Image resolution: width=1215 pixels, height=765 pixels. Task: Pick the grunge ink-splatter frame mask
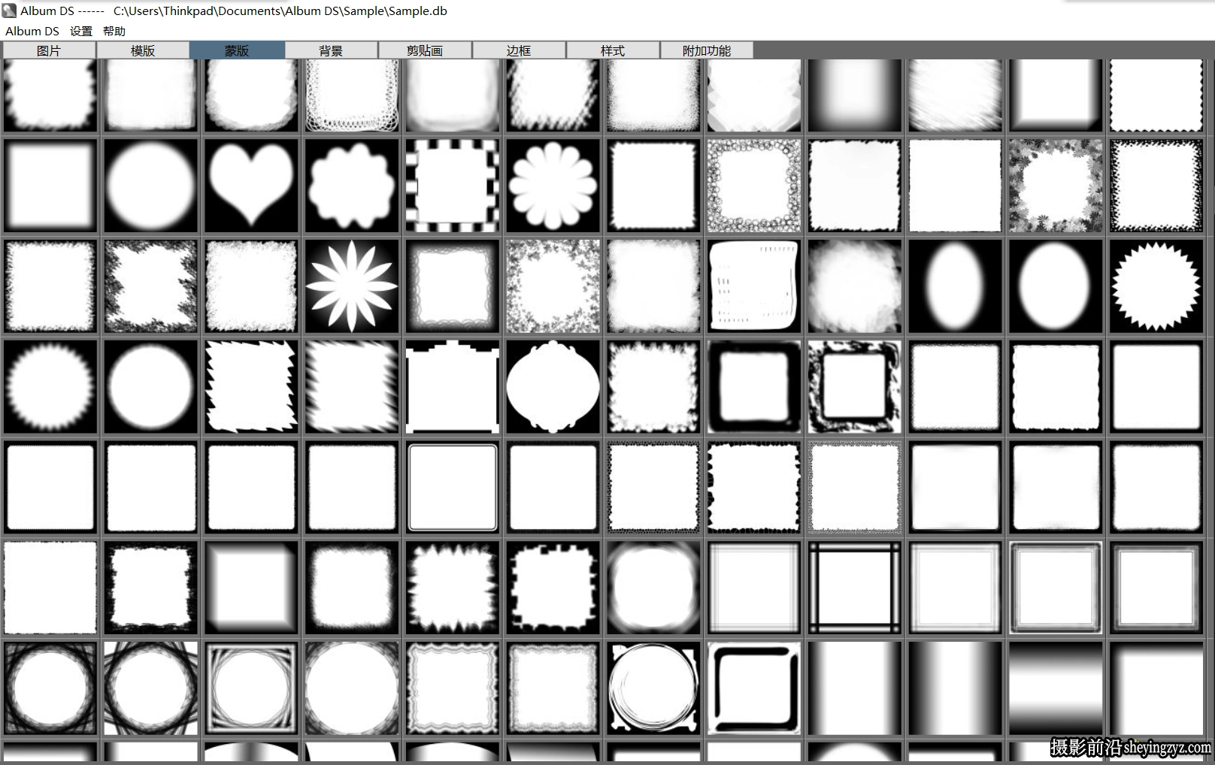(855, 387)
